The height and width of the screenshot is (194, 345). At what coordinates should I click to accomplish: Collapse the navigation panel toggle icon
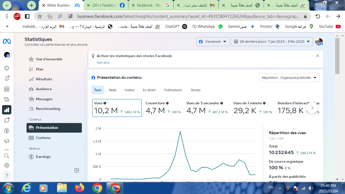point(77,171)
